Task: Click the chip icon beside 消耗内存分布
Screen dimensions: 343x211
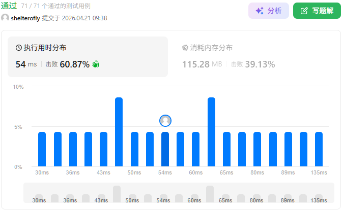Action: click(x=185, y=48)
